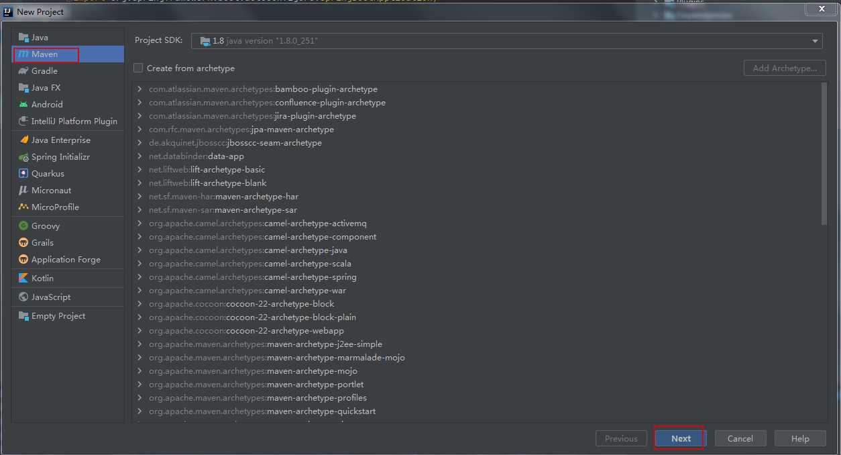Select Kotlin project type label
This screenshot has width=841, height=455.
(x=42, y=279)
